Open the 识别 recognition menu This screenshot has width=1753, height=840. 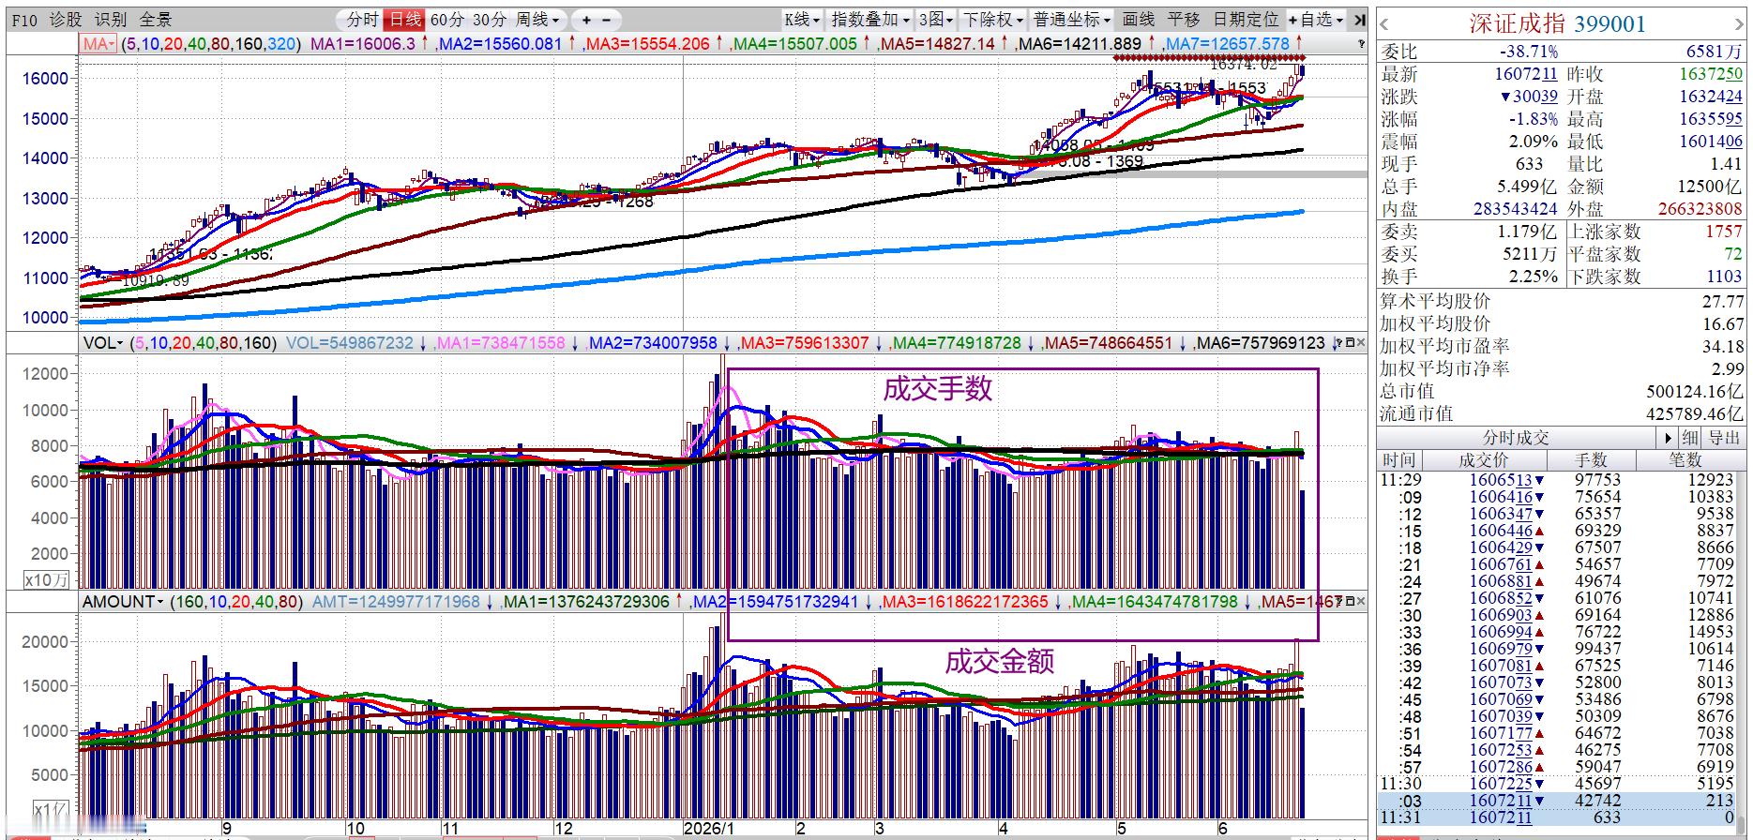111,20
